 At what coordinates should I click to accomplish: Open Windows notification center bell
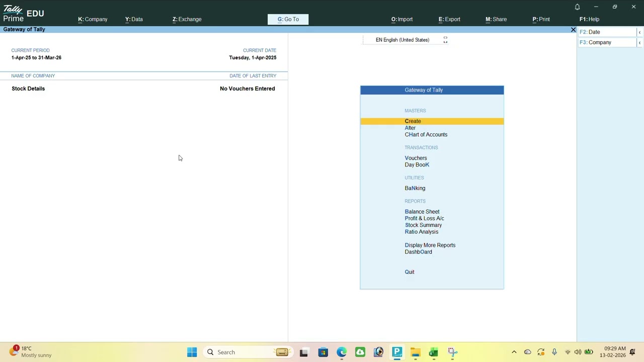tap(633, 352)
